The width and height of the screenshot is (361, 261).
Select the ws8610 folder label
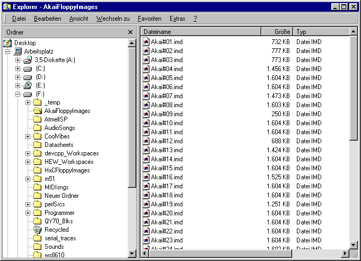(55, 255)
